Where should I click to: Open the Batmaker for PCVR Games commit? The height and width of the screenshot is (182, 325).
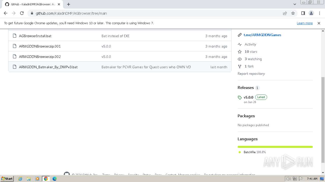[x=146, y=67]
